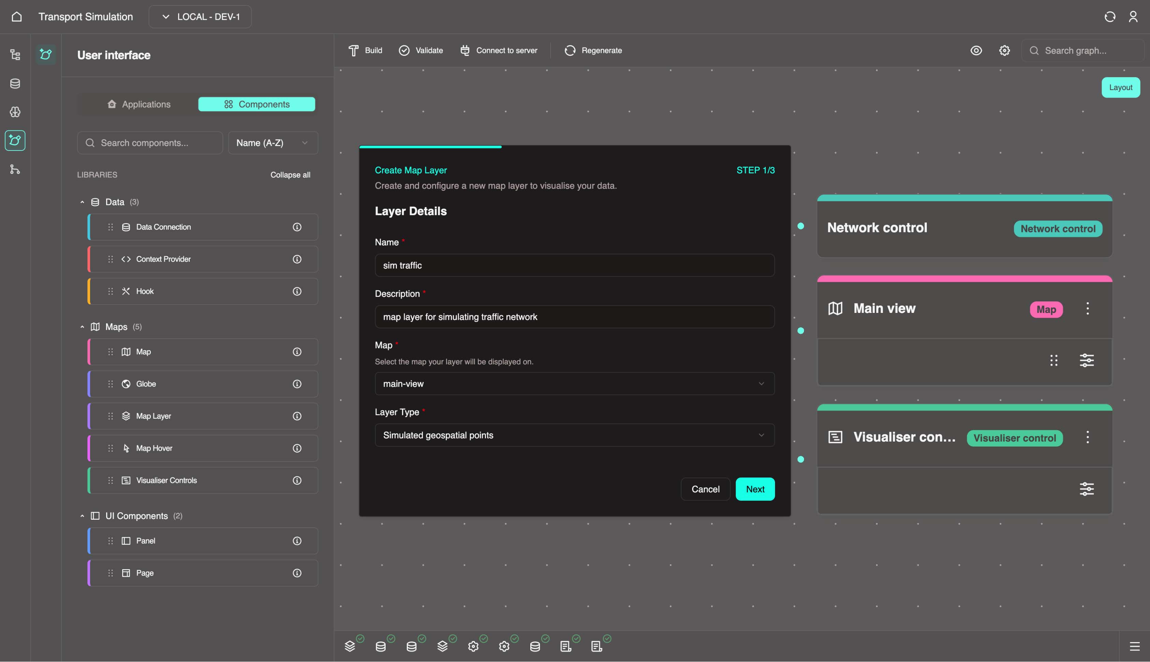Open Visualiser control three-dot menu
1150x662 pixels.
point(1087,437)
